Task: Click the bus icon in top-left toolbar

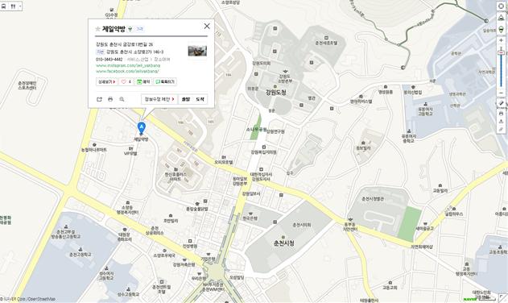Action: [3, 6]
